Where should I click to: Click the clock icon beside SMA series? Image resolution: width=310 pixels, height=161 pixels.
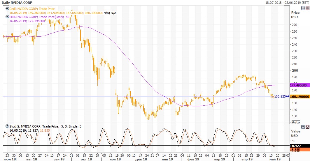pyautogui.click(x=7, y=17)
